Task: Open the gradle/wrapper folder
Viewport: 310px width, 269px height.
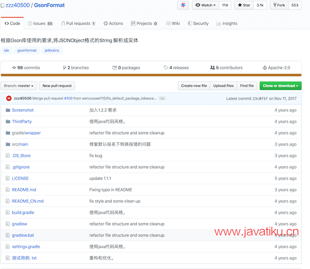Action: [x=26, y=133]
